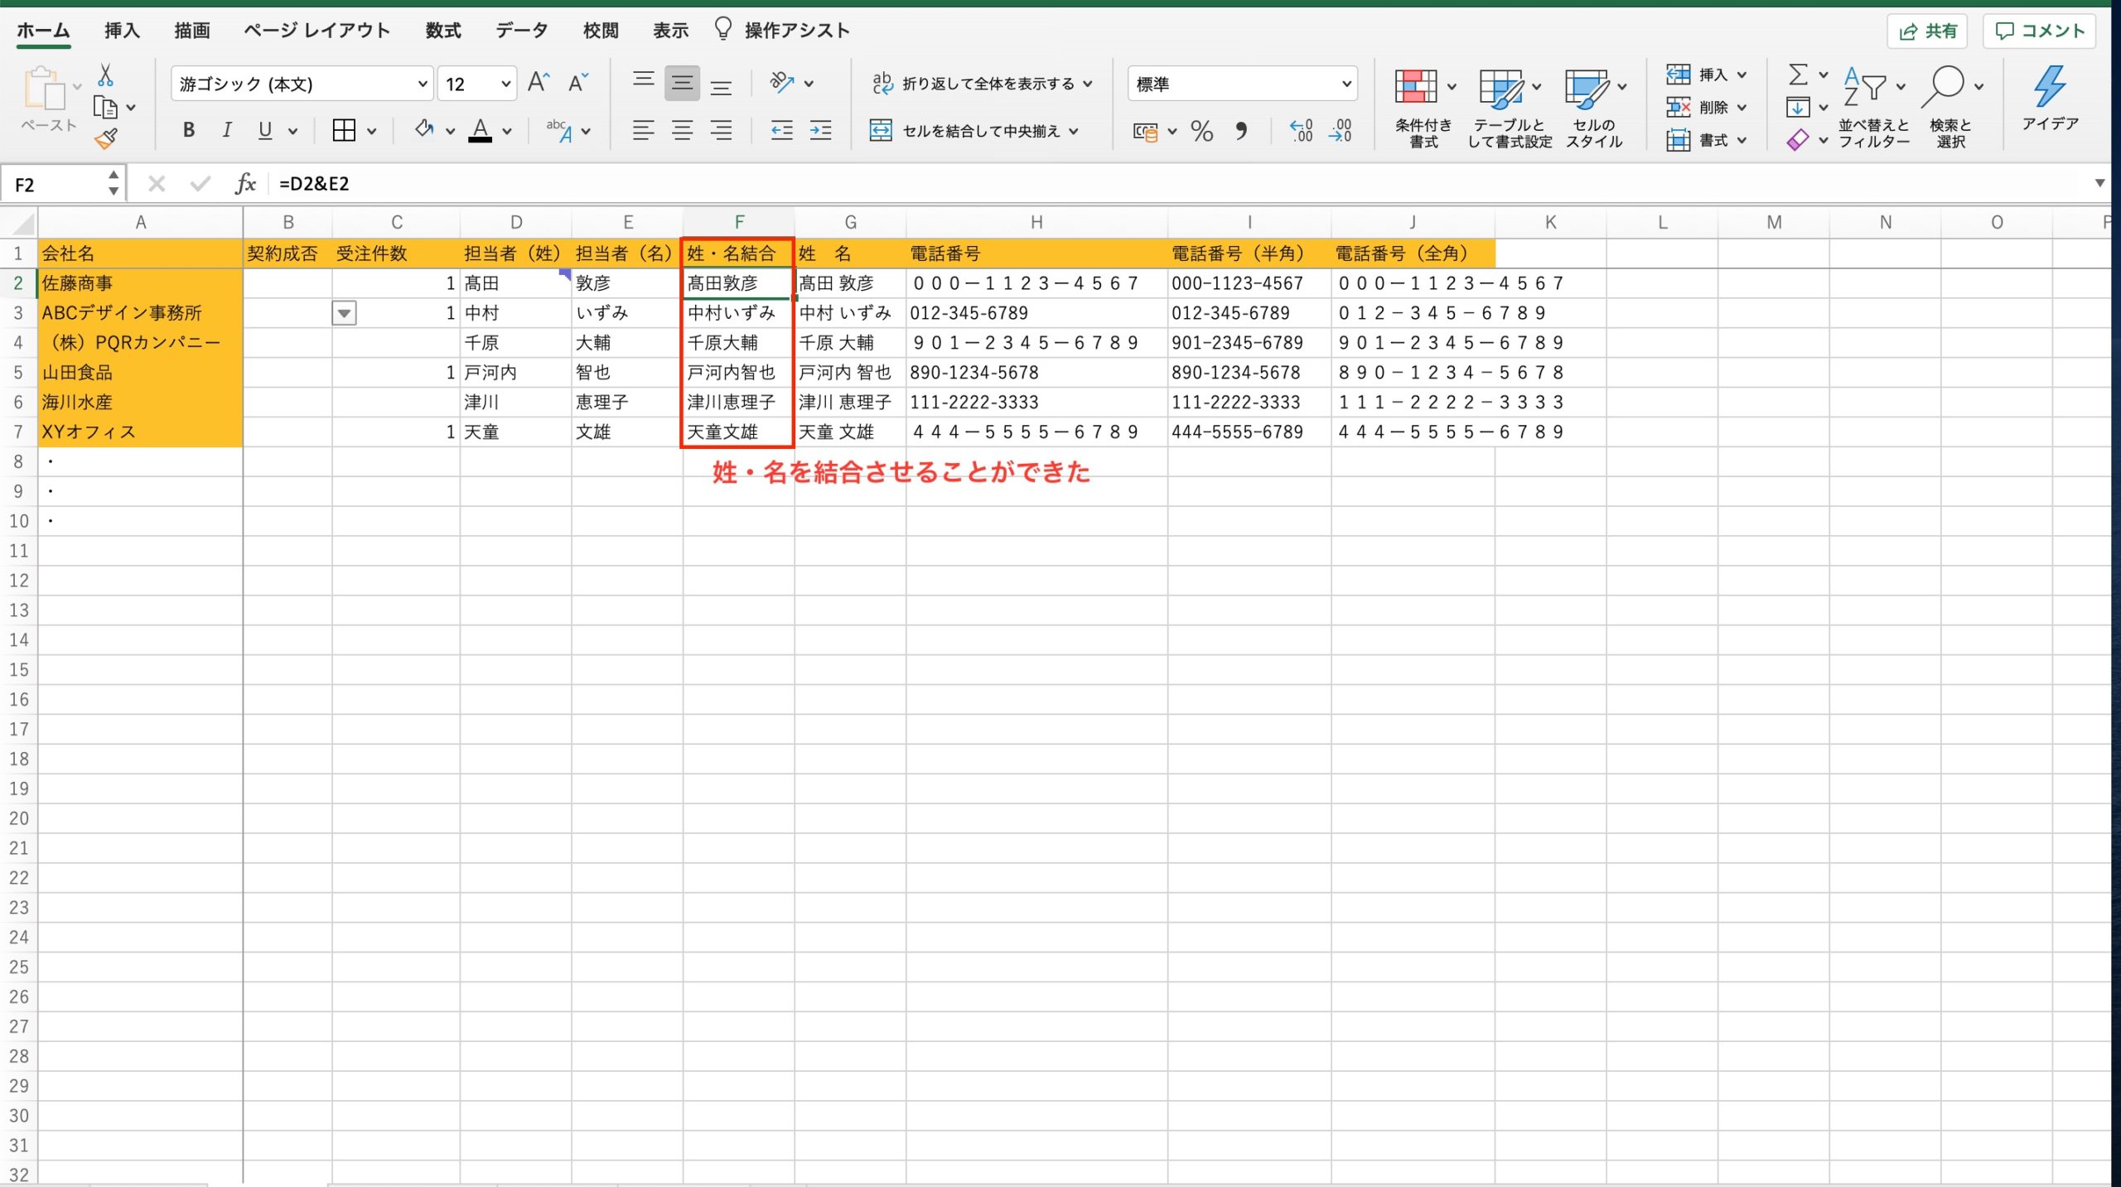
Task: Expand the formula bar chevron
Action: (2099, 183)
